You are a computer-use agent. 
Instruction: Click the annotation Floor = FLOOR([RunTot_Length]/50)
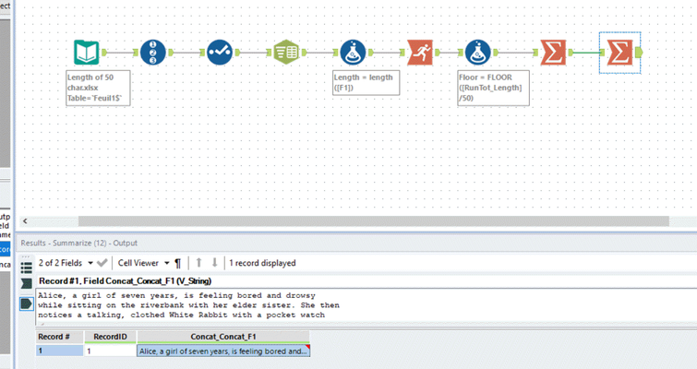pos(493,88)
